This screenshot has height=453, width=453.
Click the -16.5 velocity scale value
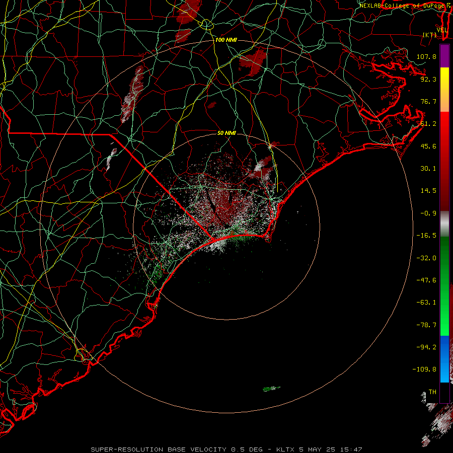426,236
